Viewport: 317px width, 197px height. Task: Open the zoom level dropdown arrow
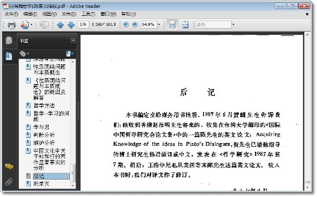159,24
